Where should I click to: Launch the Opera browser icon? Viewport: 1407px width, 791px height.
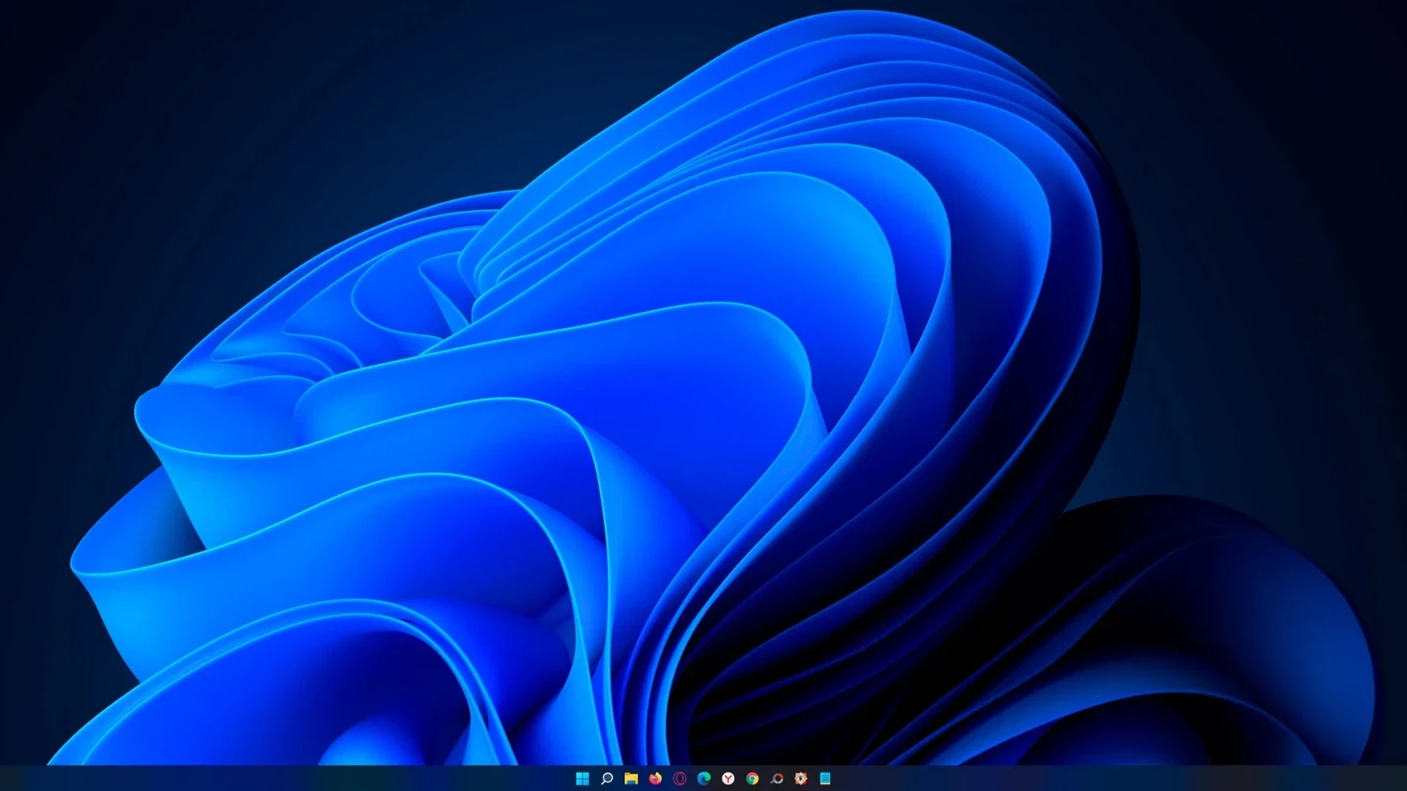(x=679, y=778)
